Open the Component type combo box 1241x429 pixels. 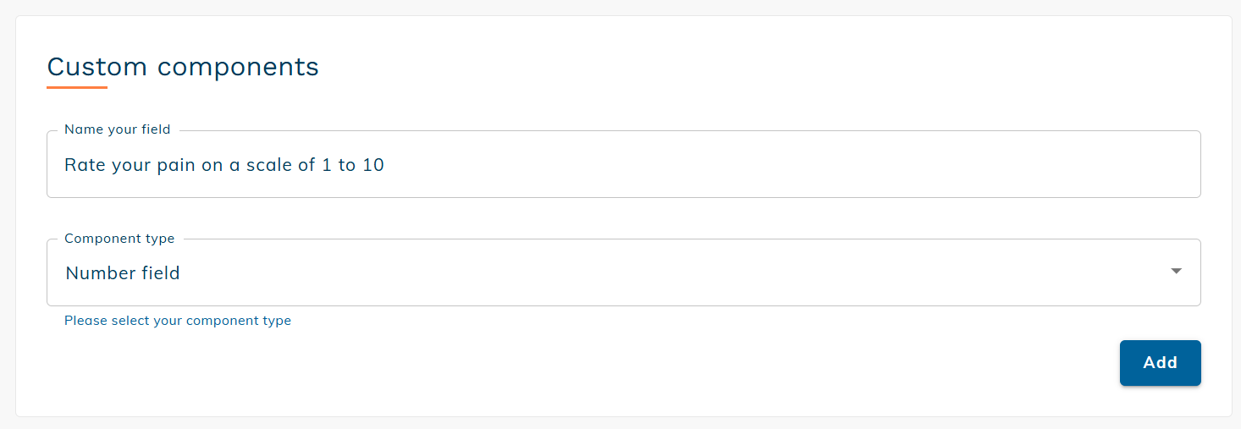[623, 272]
